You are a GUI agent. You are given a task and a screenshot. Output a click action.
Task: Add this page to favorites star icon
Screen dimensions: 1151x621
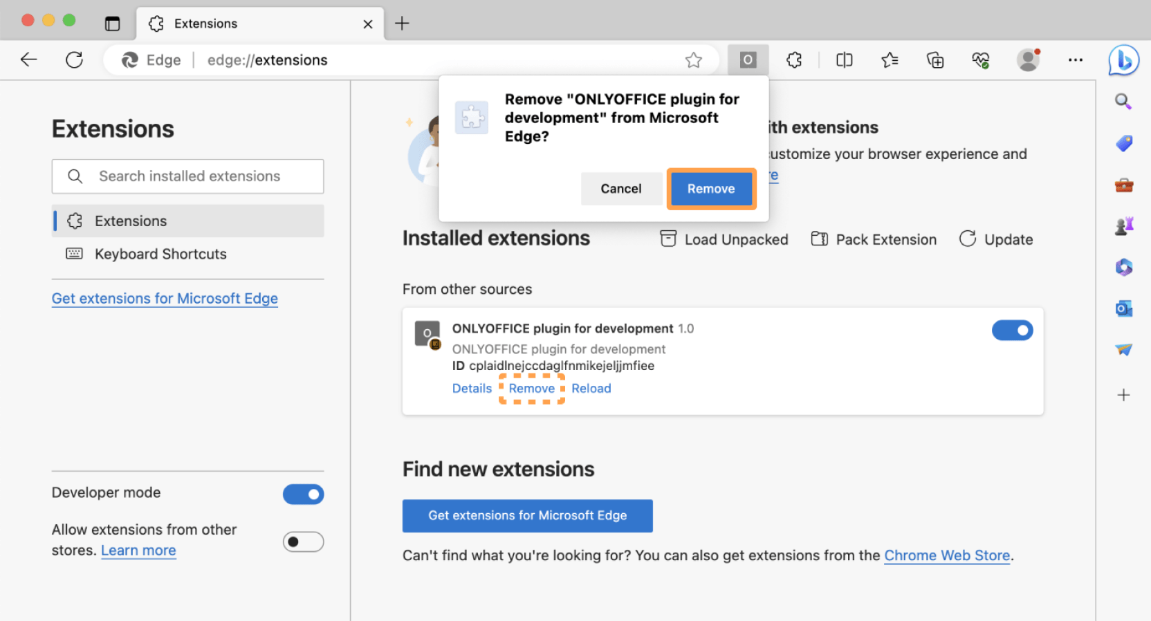tap(693, 60)
